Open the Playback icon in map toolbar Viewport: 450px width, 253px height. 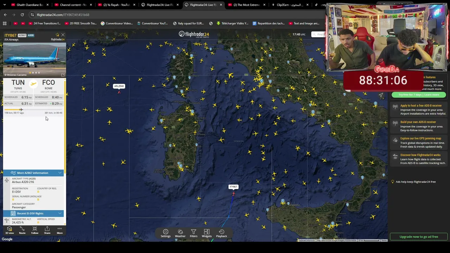click(x=221, y=233)
